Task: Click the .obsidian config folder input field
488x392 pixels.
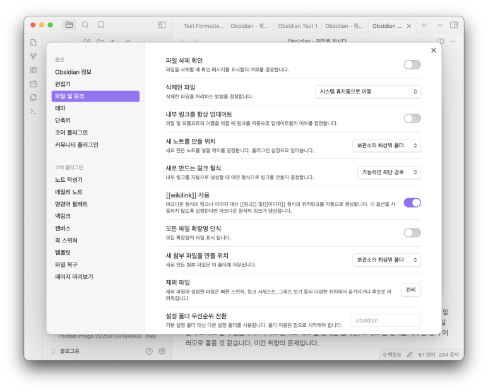Action: (x=386, y=321)
